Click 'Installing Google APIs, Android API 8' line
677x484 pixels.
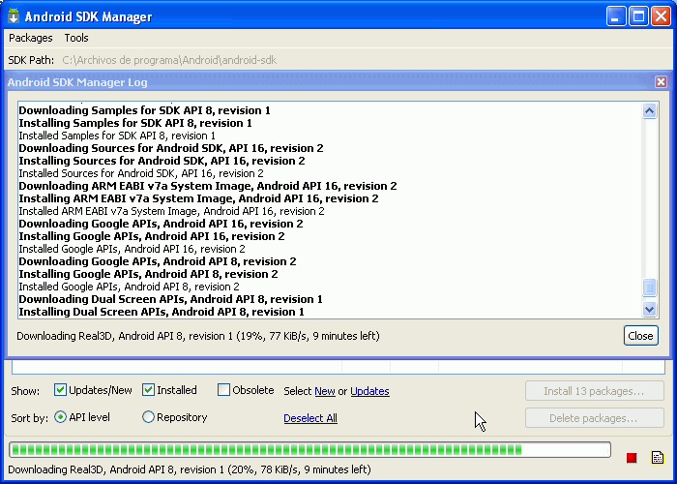pyautogui.click(x=148, y=274)
